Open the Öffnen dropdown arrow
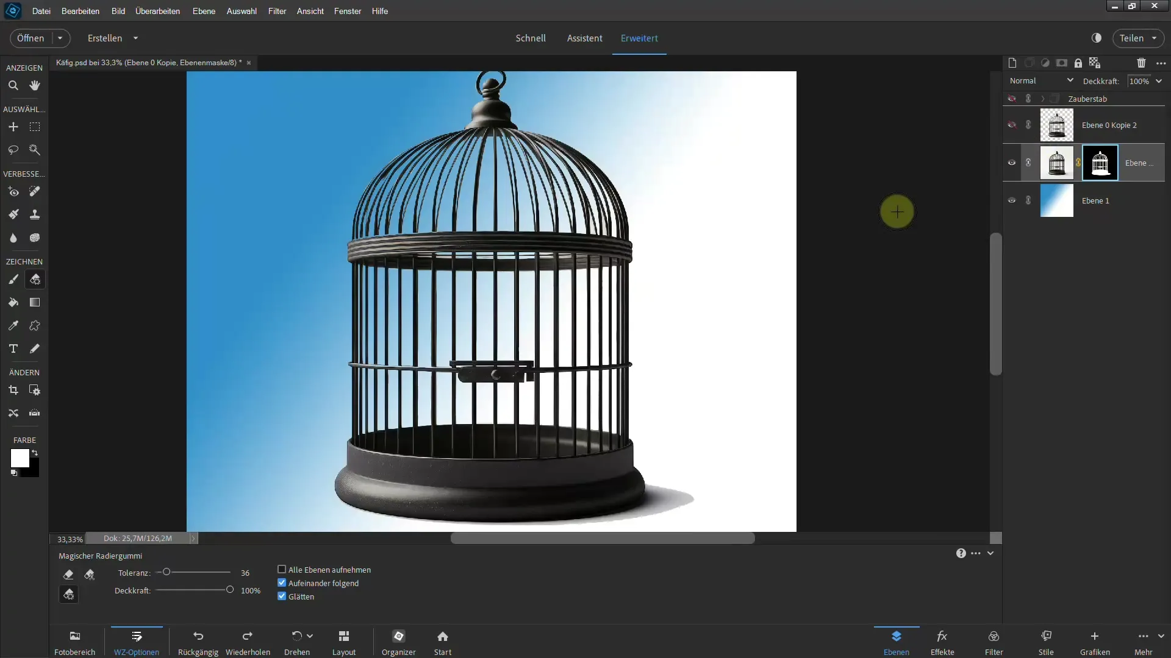This screenshot has height=658, width=1171. (60, 38)
